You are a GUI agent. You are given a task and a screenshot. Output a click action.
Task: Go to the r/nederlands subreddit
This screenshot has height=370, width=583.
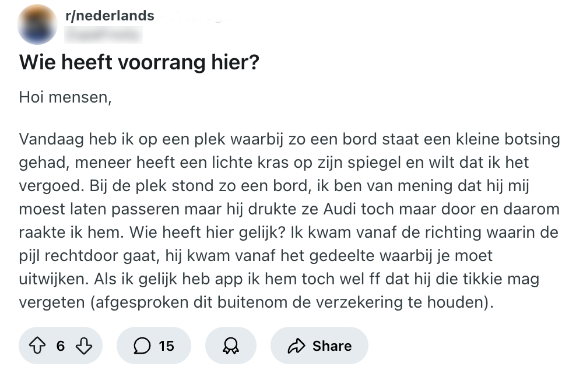(110, 16)
